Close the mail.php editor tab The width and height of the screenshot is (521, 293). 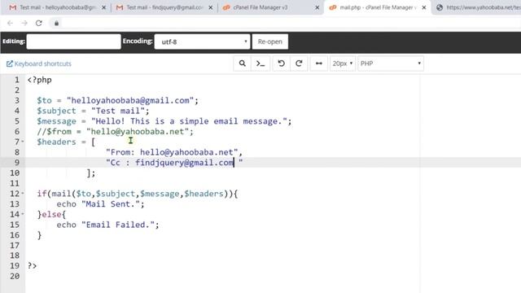pos(424,7)
